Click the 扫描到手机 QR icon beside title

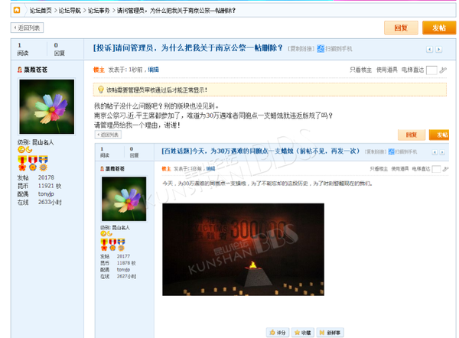click(x=321, y=49)
